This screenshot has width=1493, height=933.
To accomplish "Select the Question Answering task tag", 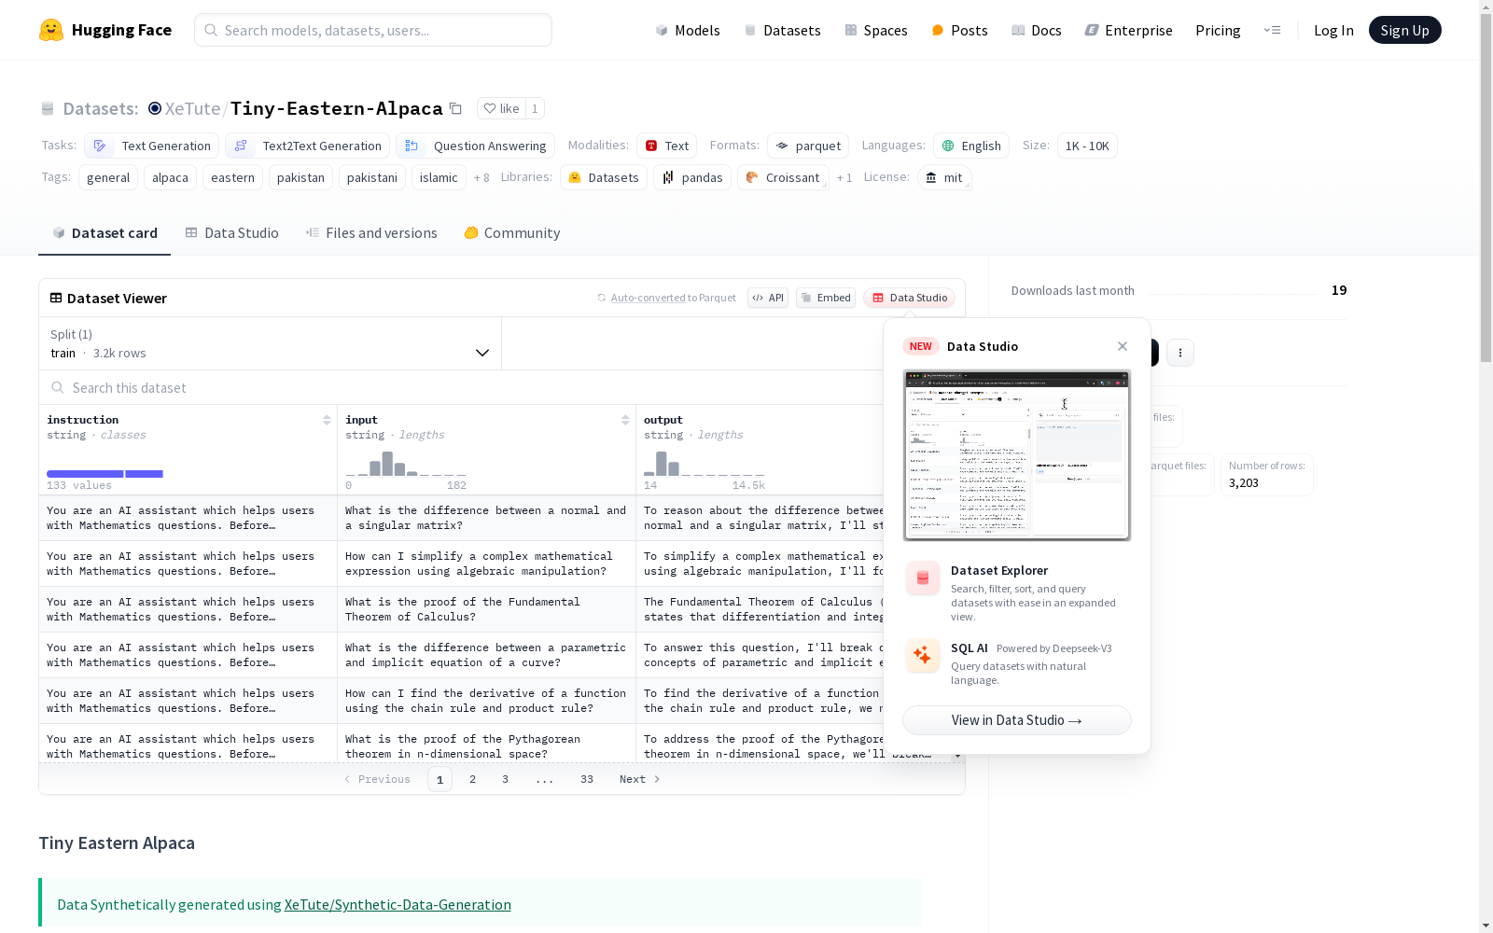I will tap(475, 146).
